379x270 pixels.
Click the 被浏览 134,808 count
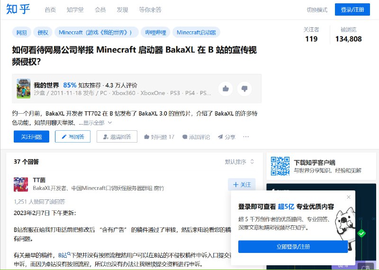point(348,35)
